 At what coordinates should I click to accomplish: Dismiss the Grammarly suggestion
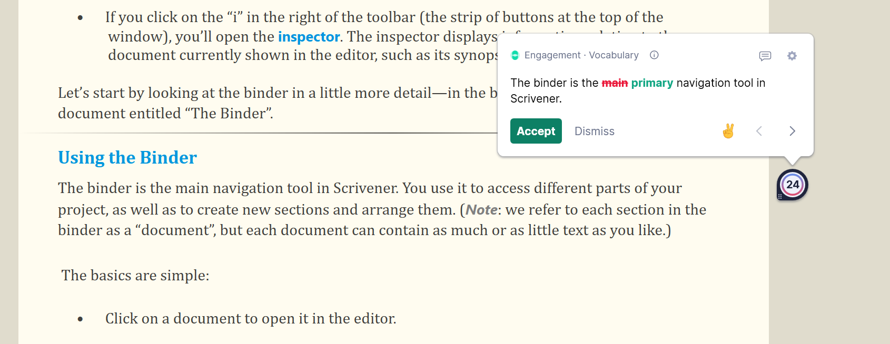[594, 131]
